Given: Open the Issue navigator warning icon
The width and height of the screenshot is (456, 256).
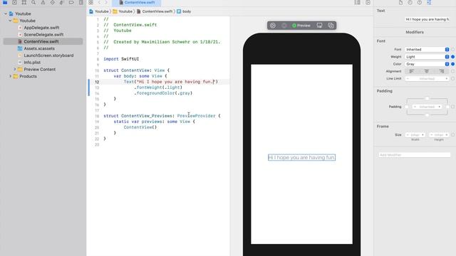Looking at the screenshot, I should pyautogui.click(x=43, y=2).
